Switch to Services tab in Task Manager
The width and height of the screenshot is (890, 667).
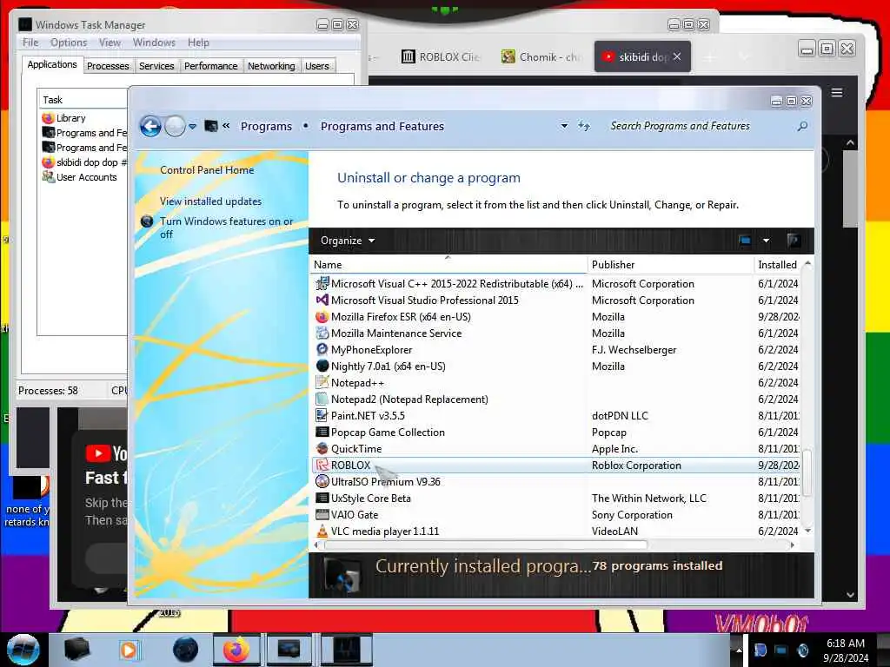[156, 66]
